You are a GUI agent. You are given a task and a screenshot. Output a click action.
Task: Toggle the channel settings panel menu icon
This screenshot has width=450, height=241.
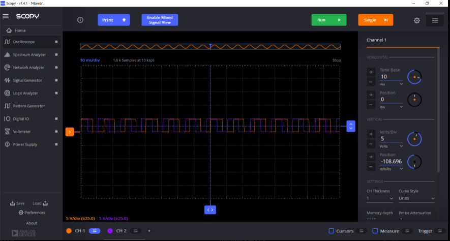pyautogui.click(x=435, y=20)
